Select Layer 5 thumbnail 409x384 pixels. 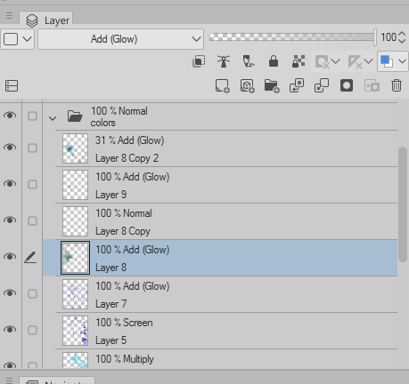point(75,331)
